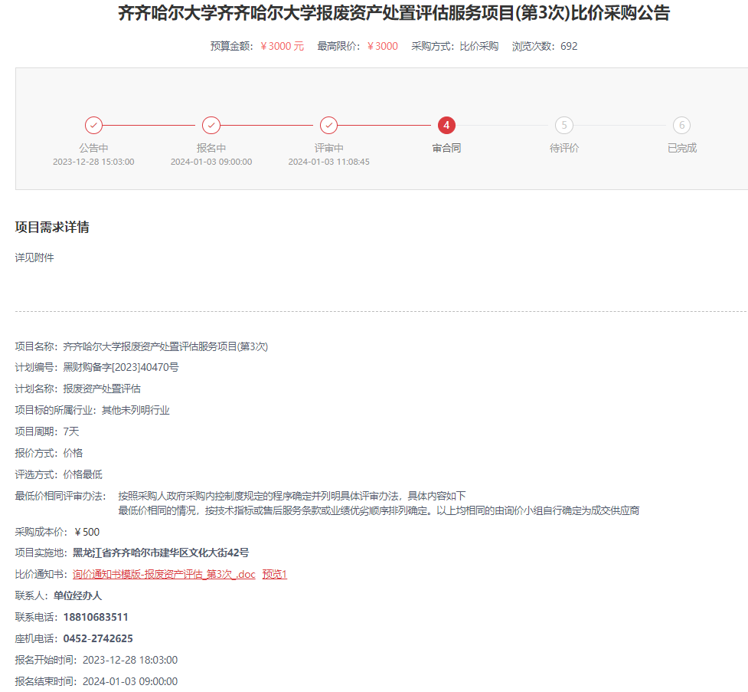Click the page title of the 比价采购公告

[x=394, y=14]
